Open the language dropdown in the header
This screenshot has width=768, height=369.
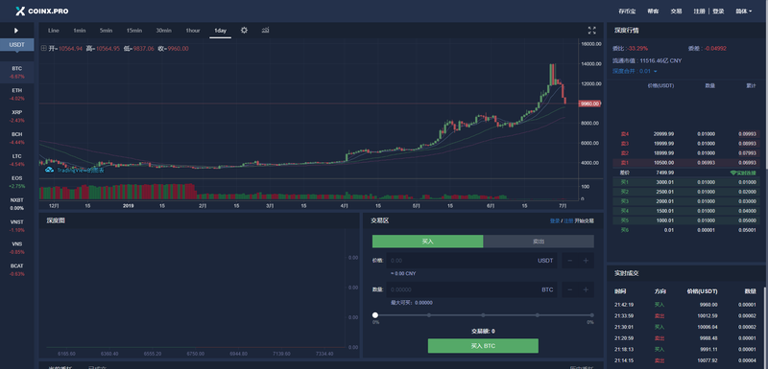pyautogui.click(x=743, y=12)
